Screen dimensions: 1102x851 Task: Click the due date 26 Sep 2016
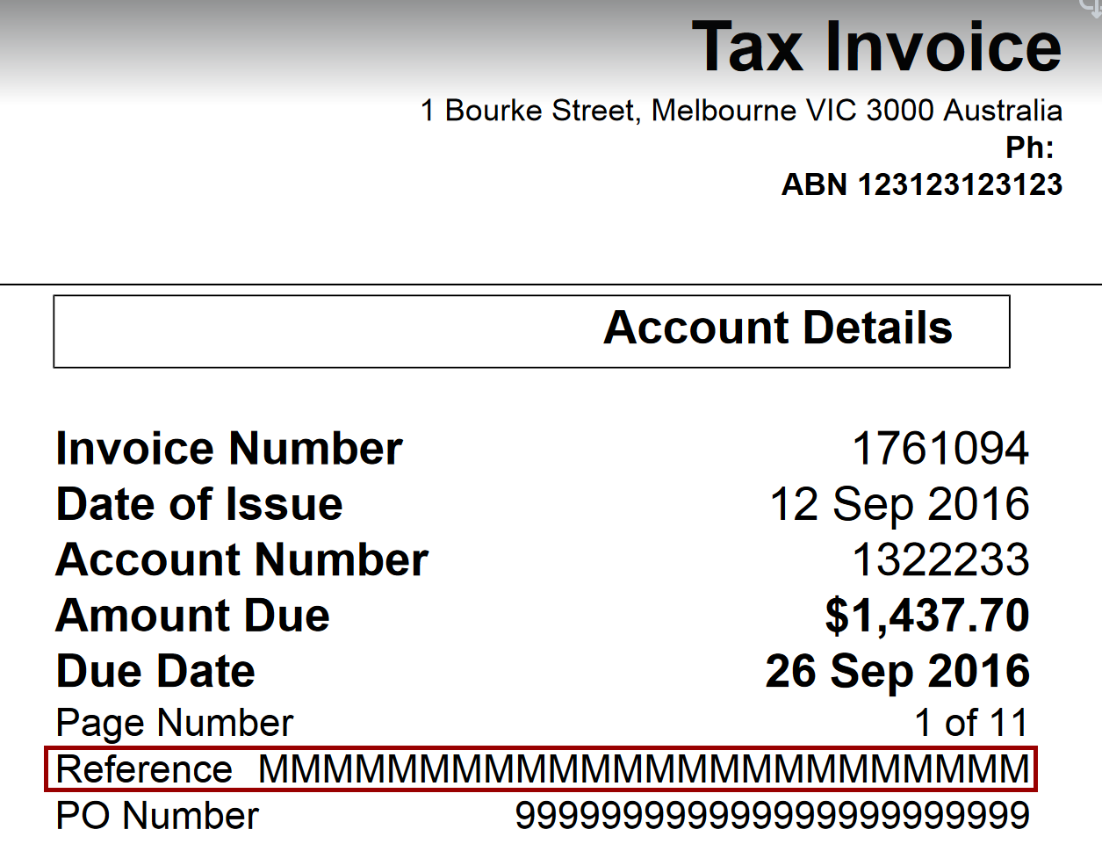897,672
